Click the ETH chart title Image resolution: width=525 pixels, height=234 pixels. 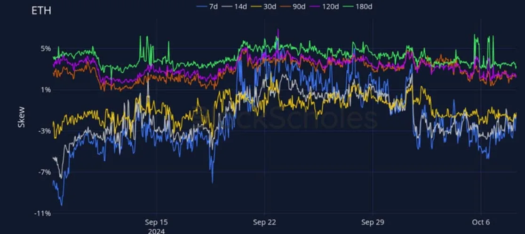(x=41, y=11)
